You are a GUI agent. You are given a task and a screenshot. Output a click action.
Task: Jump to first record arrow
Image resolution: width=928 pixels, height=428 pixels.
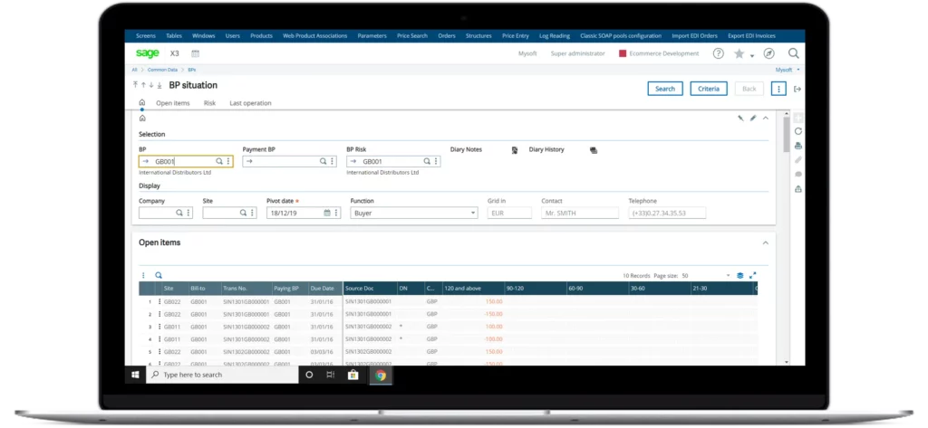(x=136, y=86)
